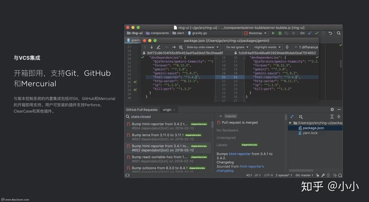
Task: Go to next file using the right arrow in the diff
Action: click(174, 47)
